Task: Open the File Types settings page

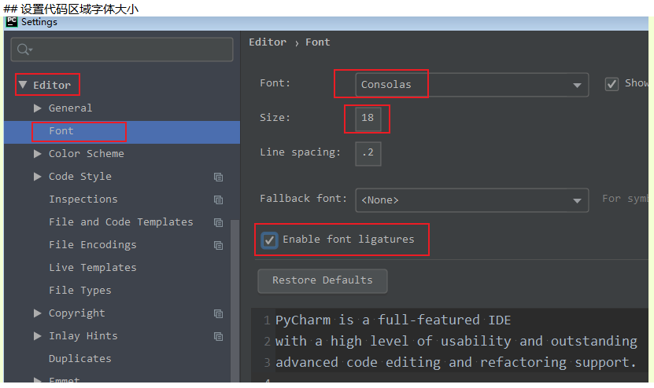Action: [80, 291]
